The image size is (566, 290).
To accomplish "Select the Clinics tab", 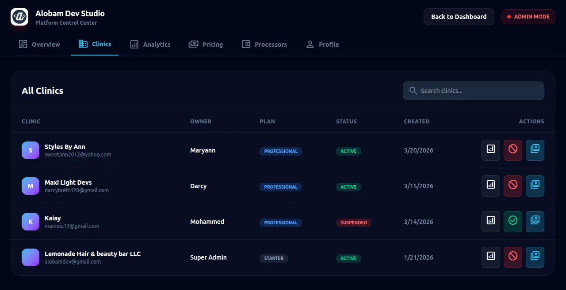I will (95, 44).
